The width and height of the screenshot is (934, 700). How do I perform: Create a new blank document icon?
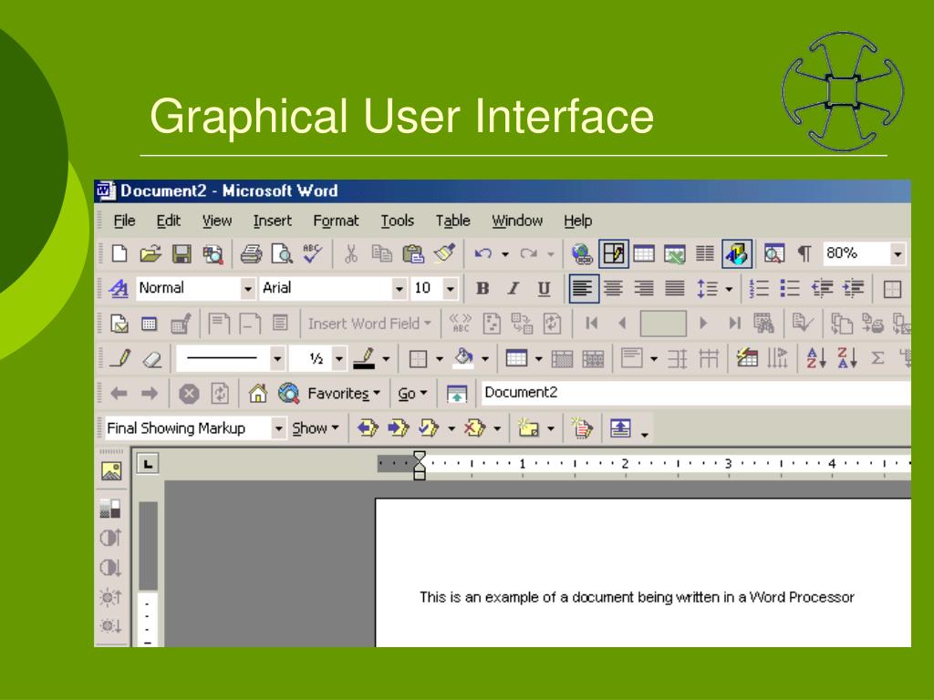(119, 254)
